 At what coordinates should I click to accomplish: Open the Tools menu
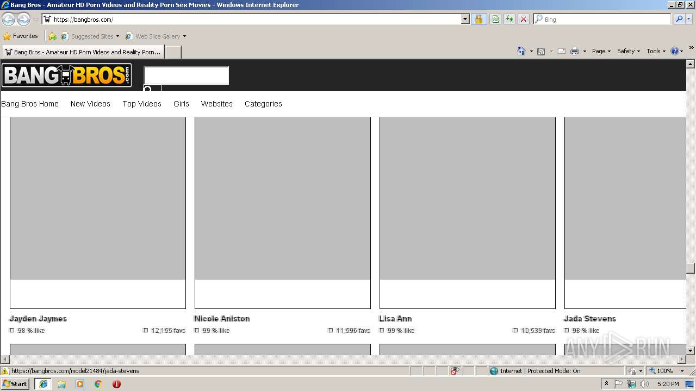pos(656,51)
